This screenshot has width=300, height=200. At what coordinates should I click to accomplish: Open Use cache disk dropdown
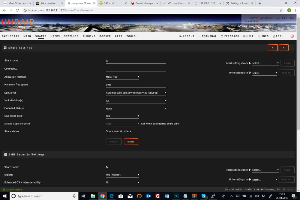pos(123,116)
